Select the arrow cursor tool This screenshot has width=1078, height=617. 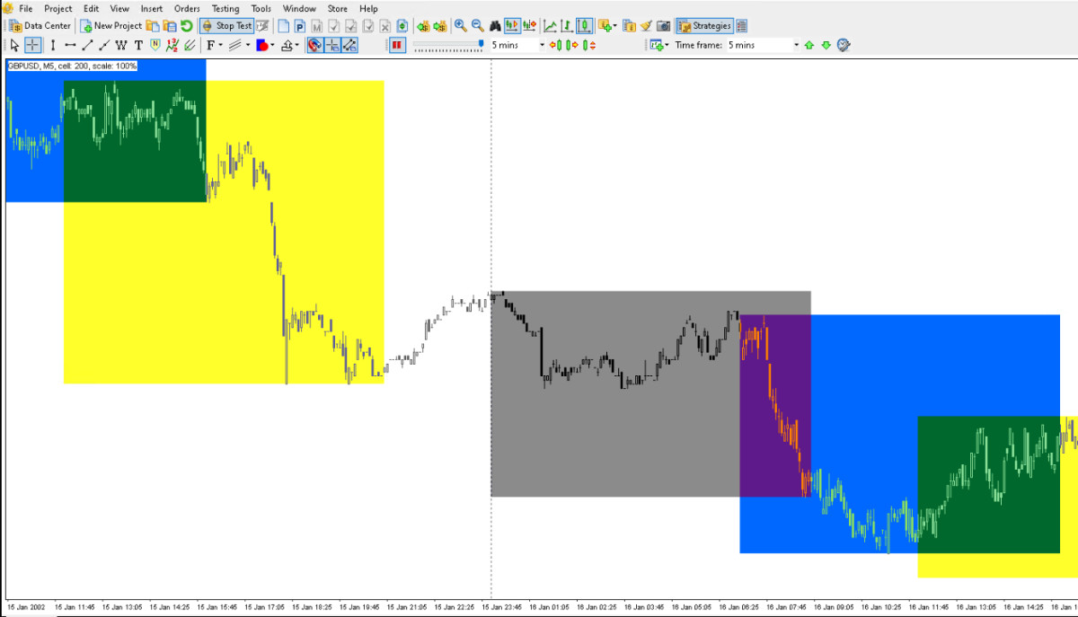[14, 45]
